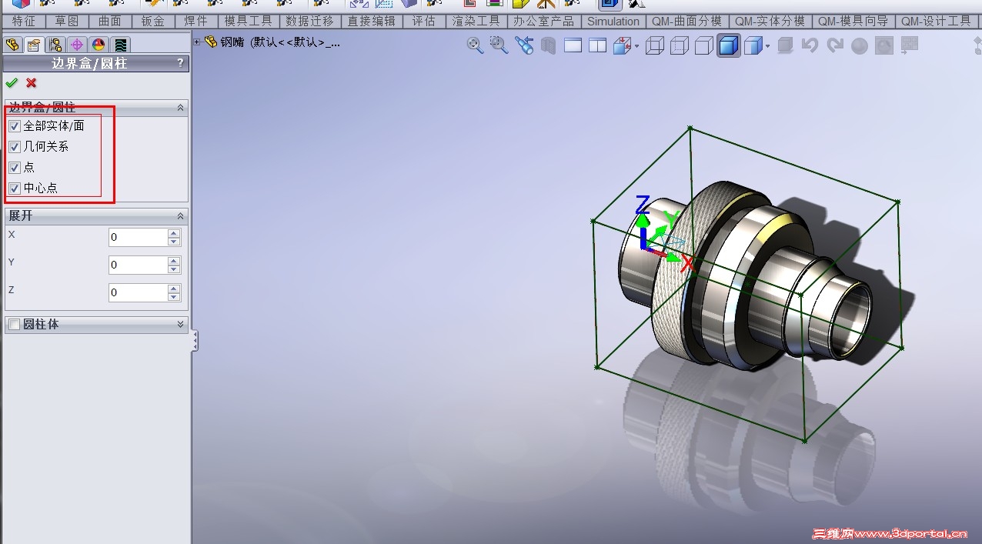Screen dimensions: 982x544
Task: Enable the 圆柱体 checkbox
Action: [15, 325]
